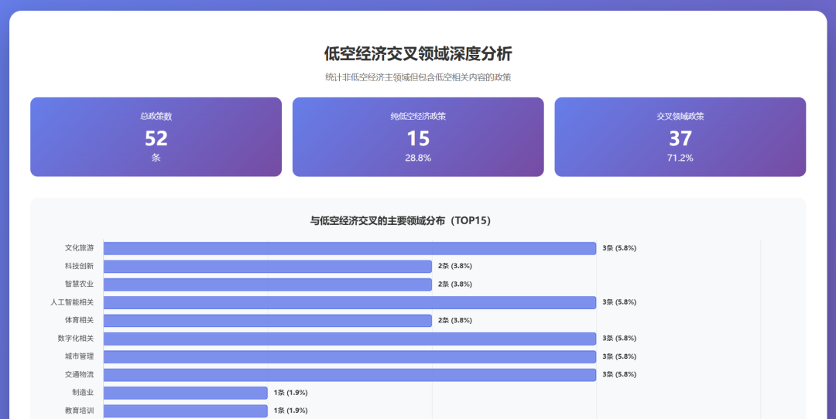Click the 科技创新 bar
Image resolution: width=836 pixels, height=419 pixels.
pos(267,266)
